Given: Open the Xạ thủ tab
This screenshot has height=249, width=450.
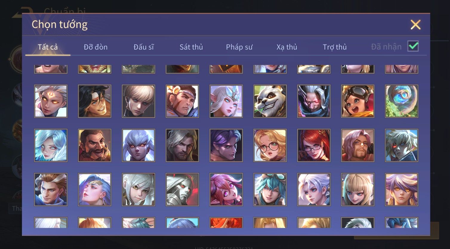Looking at the screenshot, I should tap(287, 47).
